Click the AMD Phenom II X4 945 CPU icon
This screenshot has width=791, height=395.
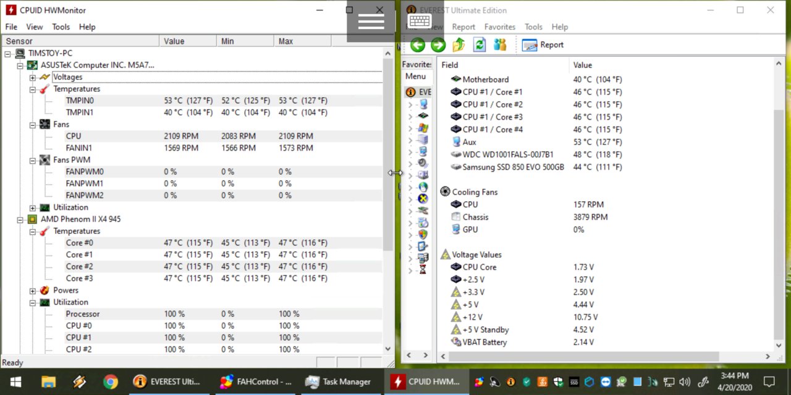32,219
